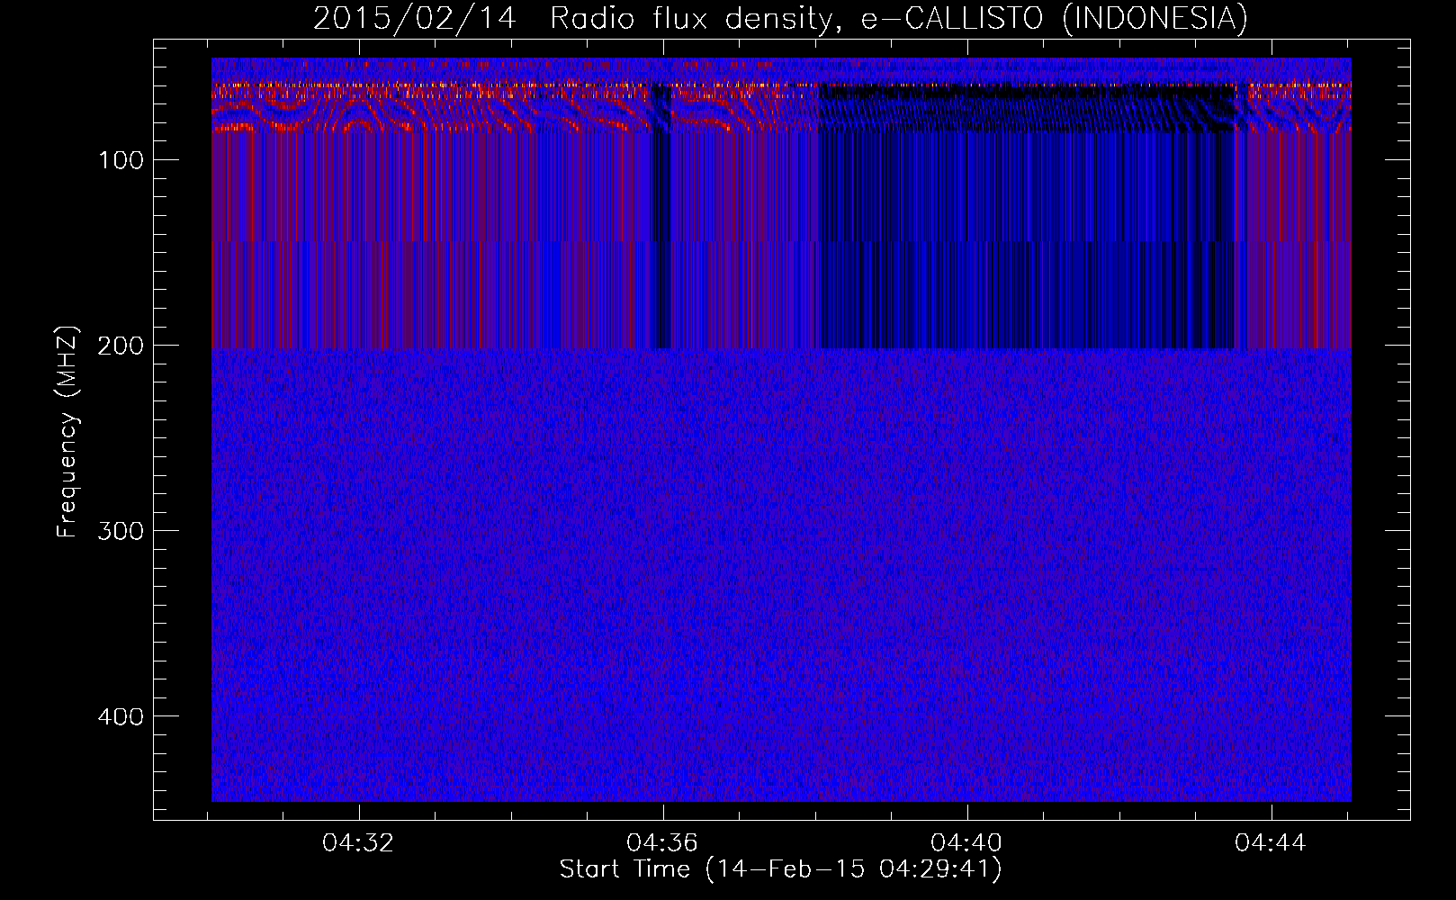Click the "Start Time (14-Feb-15 04:29:41)" label
Image resolution: width=1456 pixels, height=900 pixels.
tap(780, 869)
